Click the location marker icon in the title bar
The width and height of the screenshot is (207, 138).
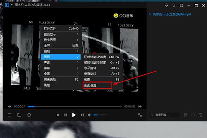174,5
